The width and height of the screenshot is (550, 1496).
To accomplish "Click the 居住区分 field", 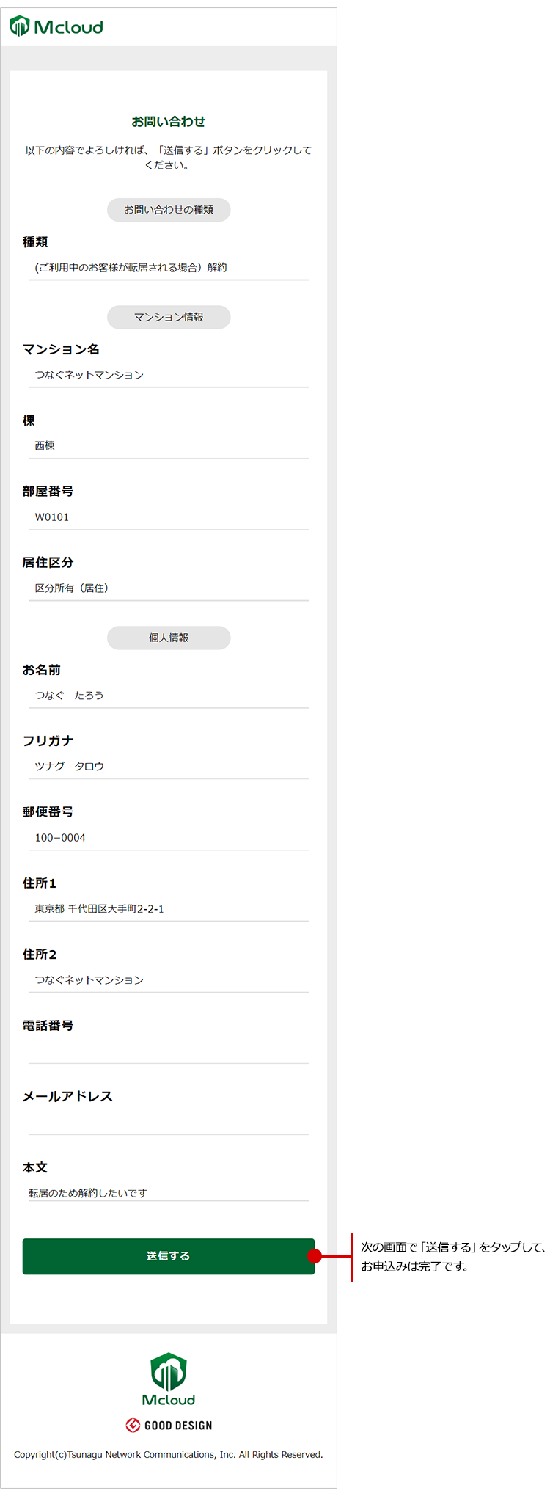I will 169,588.
